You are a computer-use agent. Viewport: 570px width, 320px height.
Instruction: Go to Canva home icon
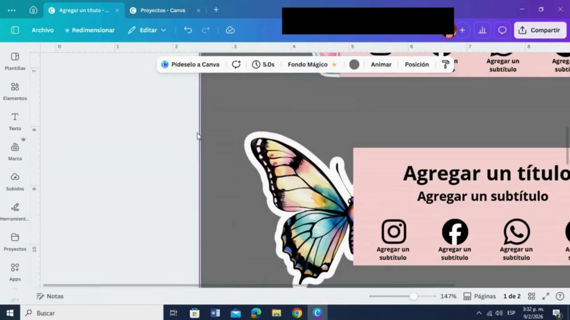33,10
